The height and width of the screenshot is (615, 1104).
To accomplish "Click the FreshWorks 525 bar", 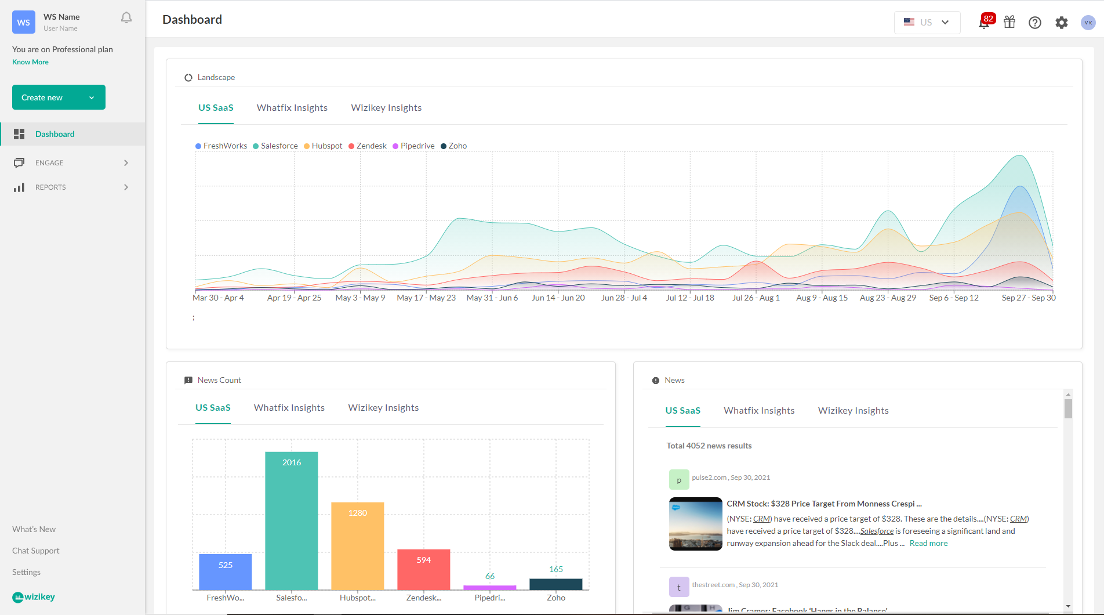I will click(226, 572).
